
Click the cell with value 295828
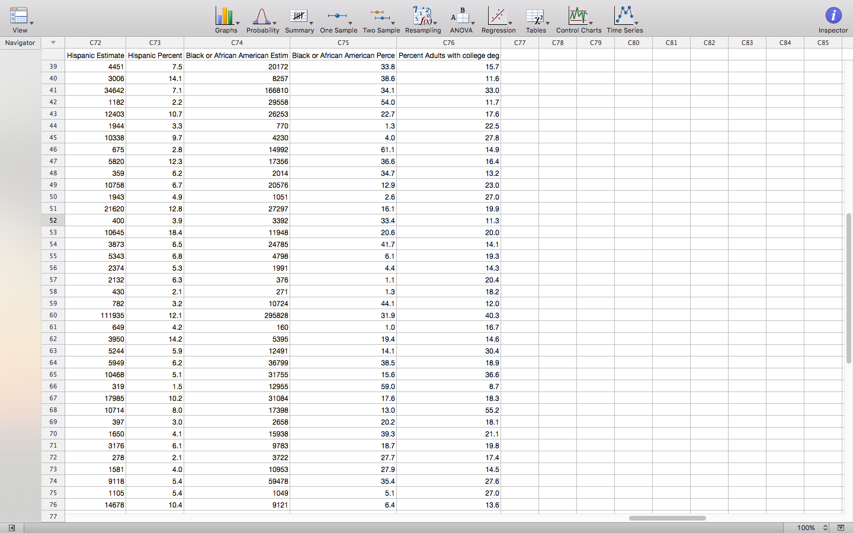(237, 315)
